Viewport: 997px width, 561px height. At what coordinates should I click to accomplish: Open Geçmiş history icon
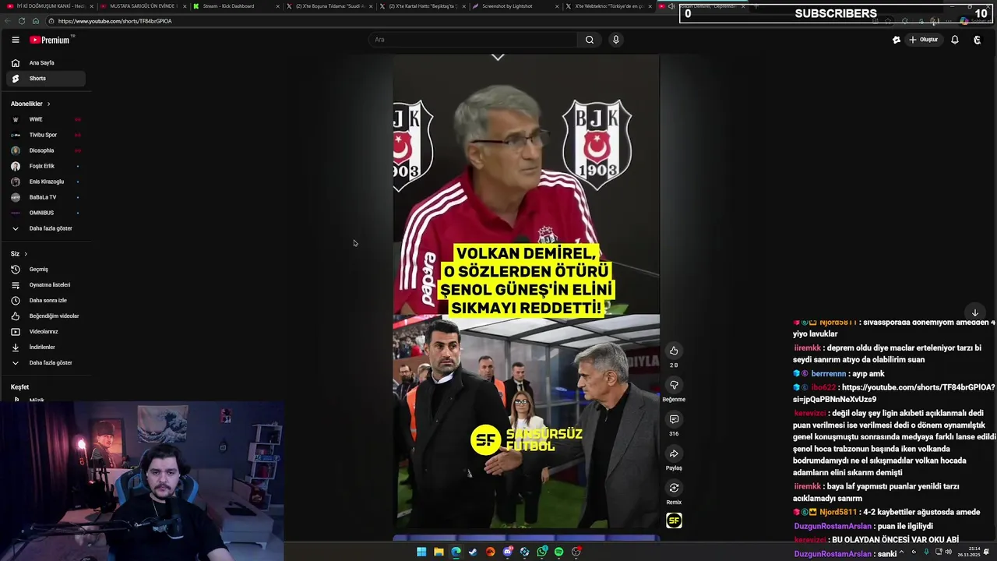point(16,270)
